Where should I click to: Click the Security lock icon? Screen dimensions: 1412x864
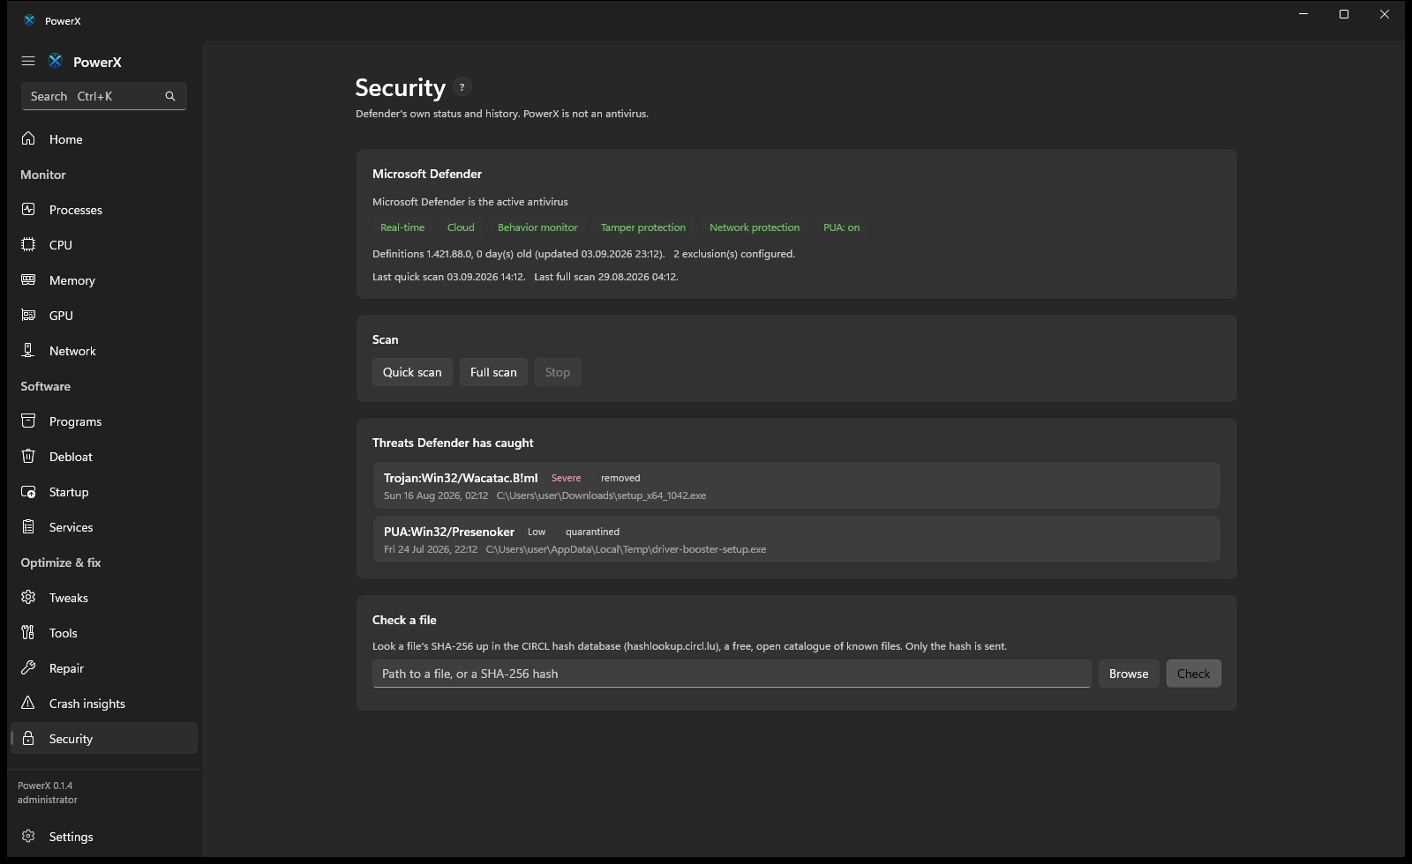pyautogui.click(x=28, y=738)
